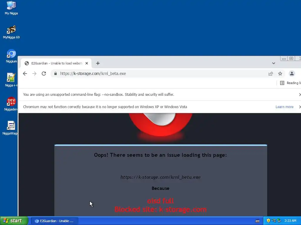Open a new tab with the plus button
The width and height of the screenshot is (301, 225).
[98, 63]
